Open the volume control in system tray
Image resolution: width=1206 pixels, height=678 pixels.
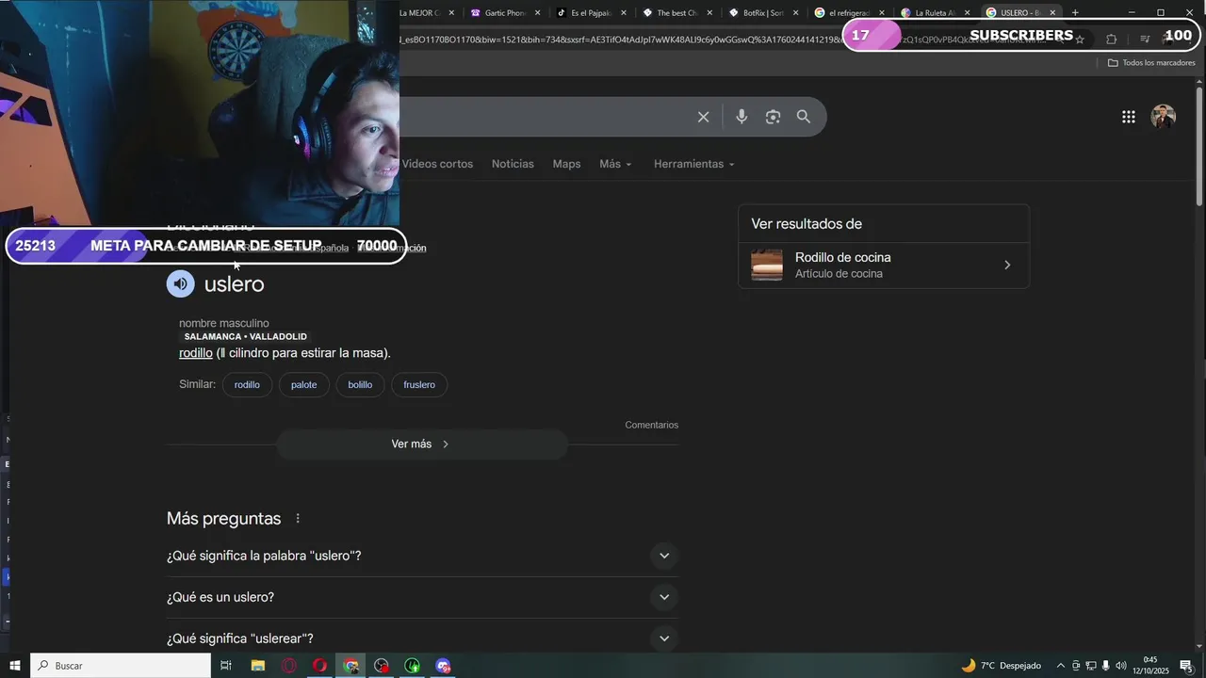point(1120,666)
